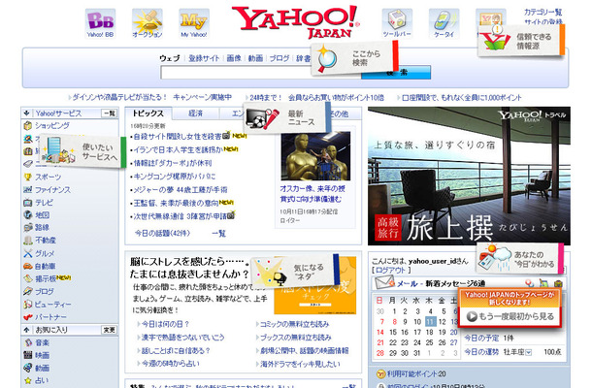Click the ビューティー icon
Viewport: 592px width, 388px height.
tap(27, 304)
